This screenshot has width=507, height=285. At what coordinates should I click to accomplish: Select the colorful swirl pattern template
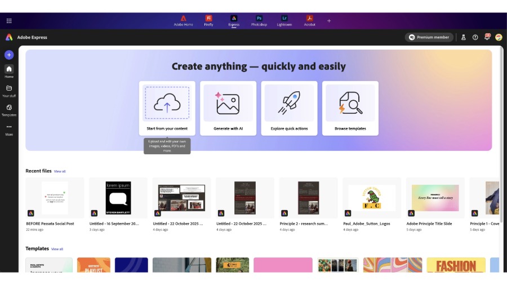click(393, 265)
